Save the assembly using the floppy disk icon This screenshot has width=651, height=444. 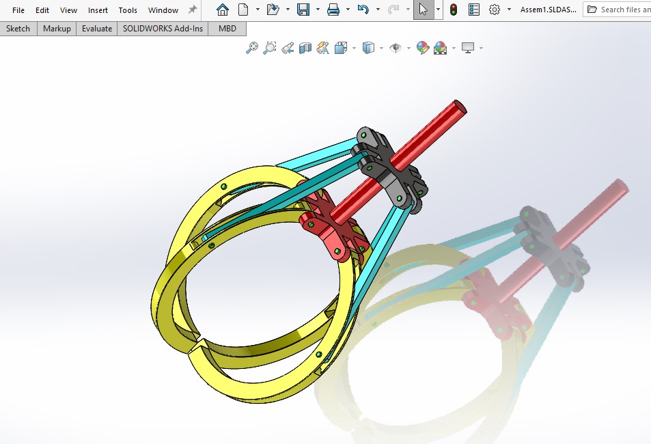tap(303, 10)
